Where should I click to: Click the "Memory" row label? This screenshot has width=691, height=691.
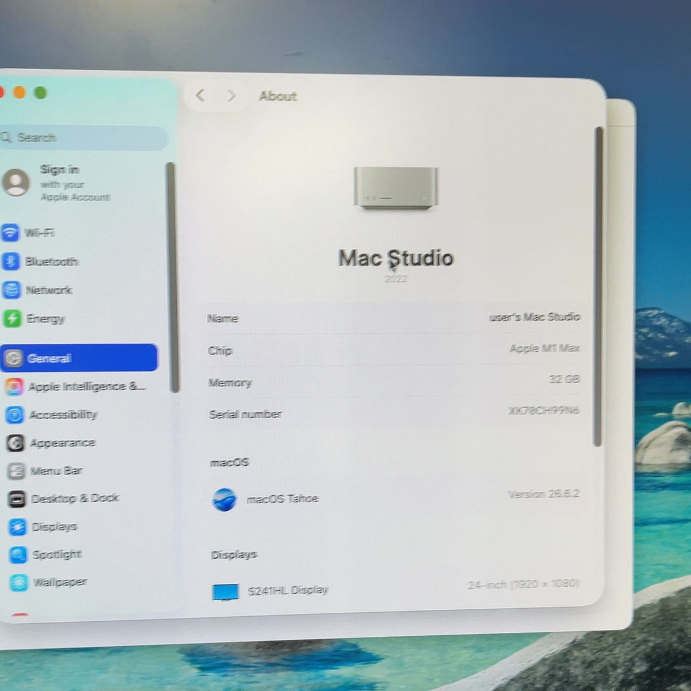pos(230,383)
